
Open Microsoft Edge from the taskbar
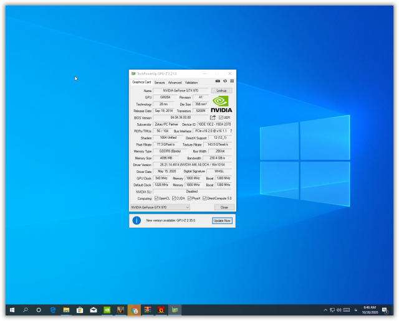(53, 309)
